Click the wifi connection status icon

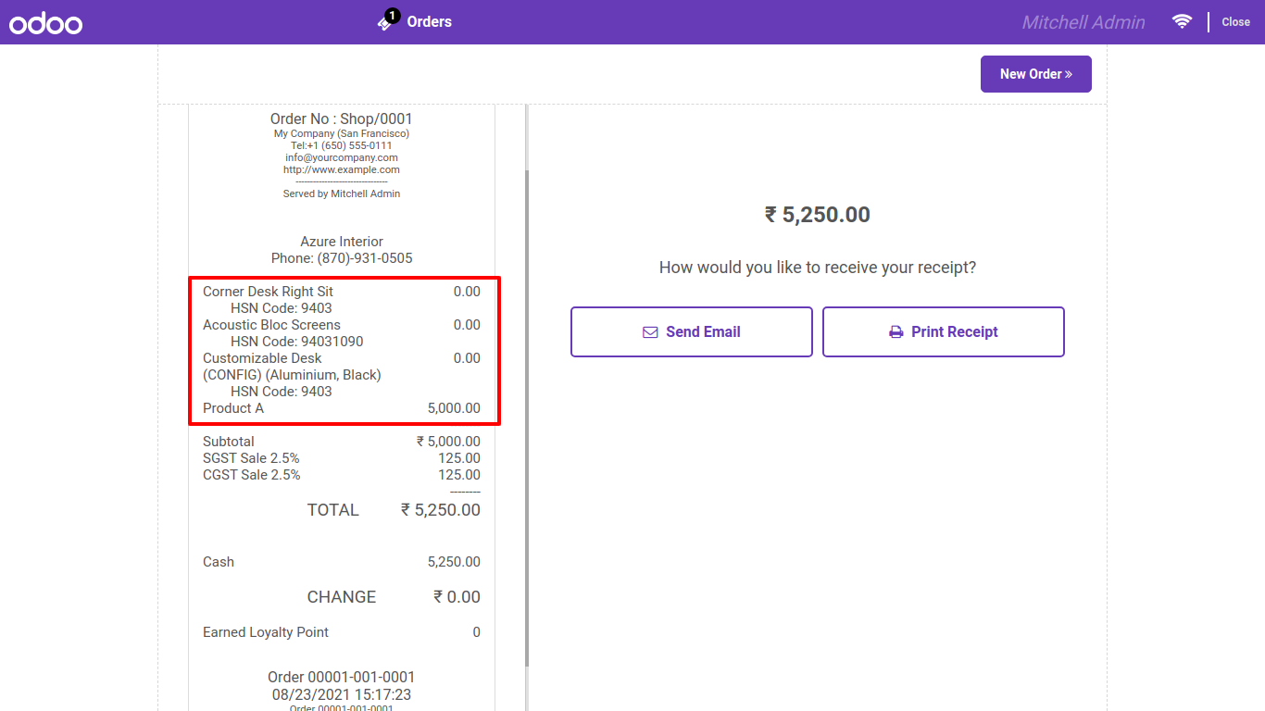coord(1182,21)
